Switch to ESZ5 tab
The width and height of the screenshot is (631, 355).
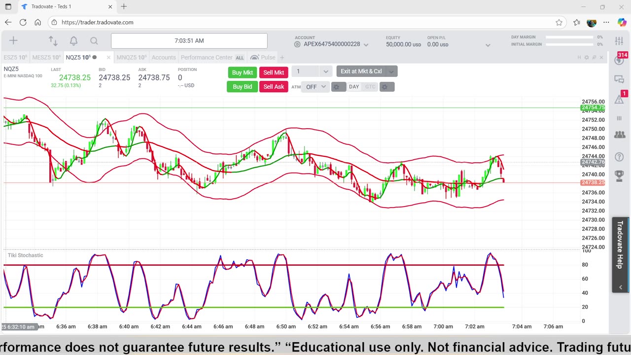click(x=15, y=58)
